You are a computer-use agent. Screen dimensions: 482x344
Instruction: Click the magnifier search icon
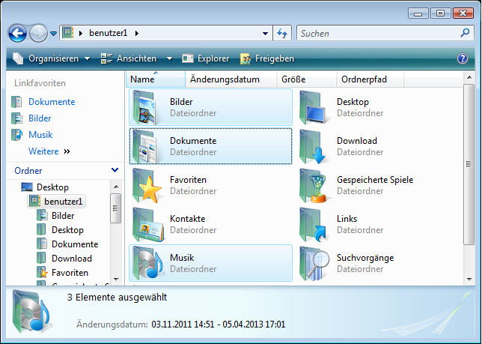(465, 33)
